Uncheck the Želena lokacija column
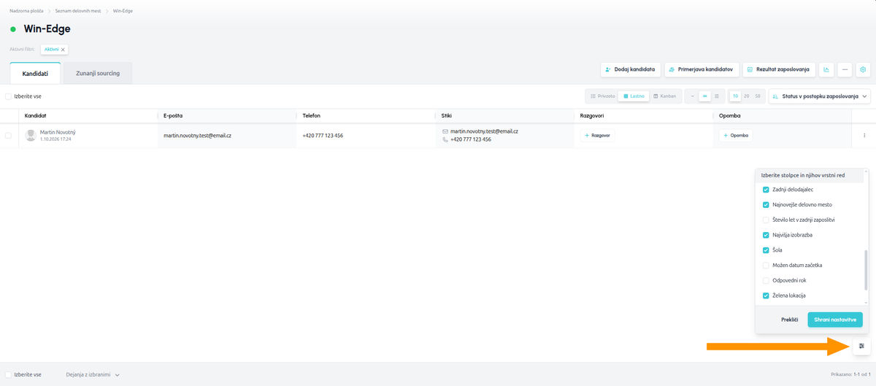 (x=766, y=296)
